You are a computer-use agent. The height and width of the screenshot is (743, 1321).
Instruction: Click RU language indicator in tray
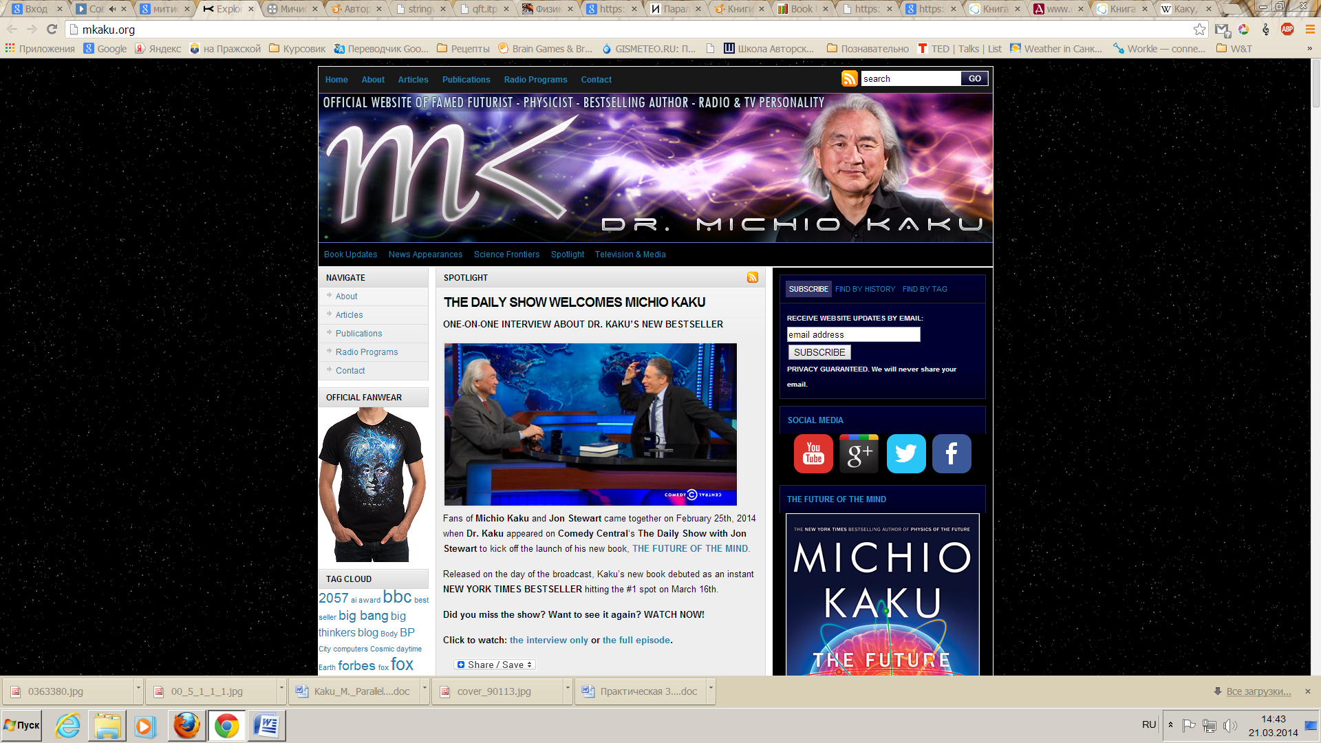pos(1149,724)
